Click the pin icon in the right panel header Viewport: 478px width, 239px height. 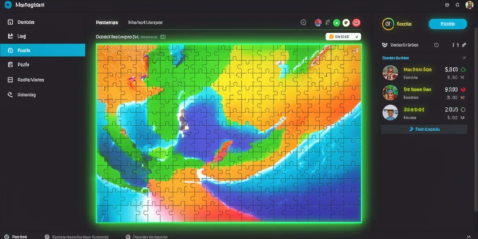[x=464, y=45]
